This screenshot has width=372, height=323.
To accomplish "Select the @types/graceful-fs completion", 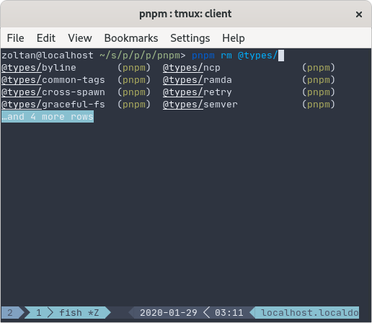I will tap(53, 105).
